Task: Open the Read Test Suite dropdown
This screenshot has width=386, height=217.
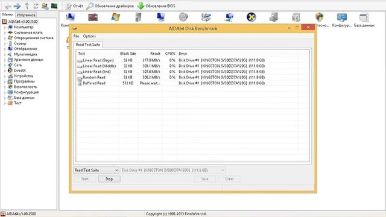Action: click(96, 170)
